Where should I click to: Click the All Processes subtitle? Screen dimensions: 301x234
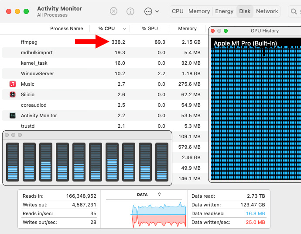[x=52, y=15]
